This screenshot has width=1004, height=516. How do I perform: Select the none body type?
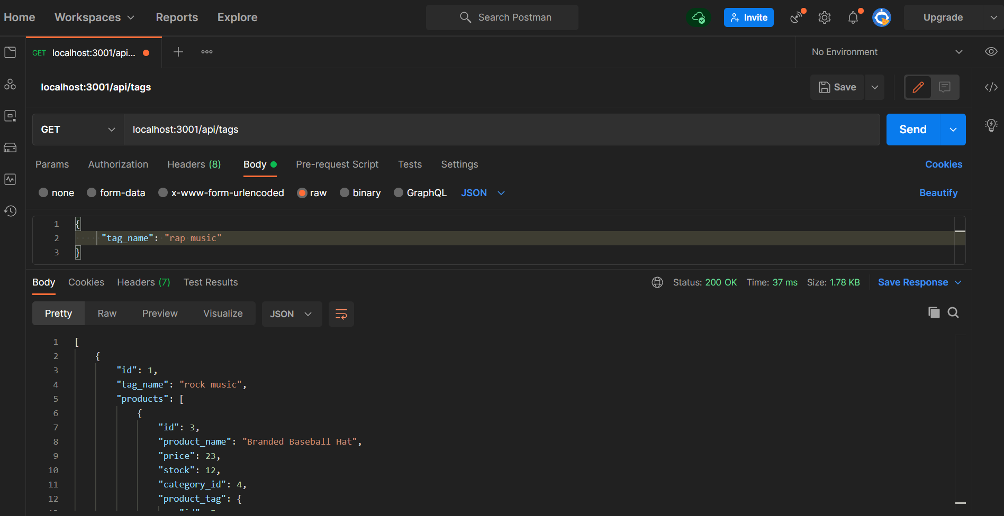pos(43,193)
